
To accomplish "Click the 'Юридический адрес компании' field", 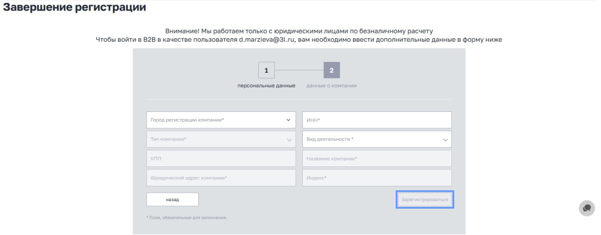I will [x=221, y=178].
